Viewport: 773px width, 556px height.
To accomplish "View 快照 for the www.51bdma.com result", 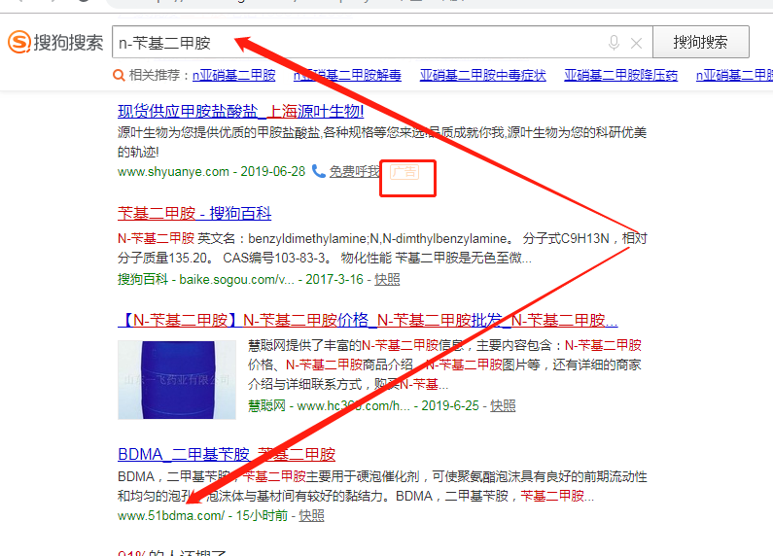I will pos(311,515).
